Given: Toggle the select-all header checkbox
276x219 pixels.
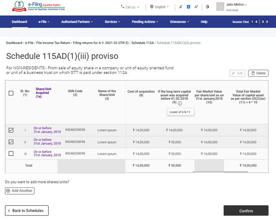Looking at the screenshot, I should [11, 93].
